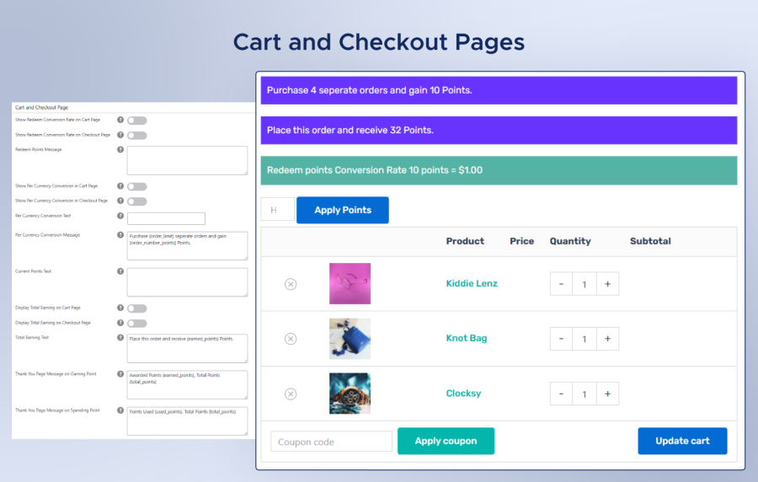Click help icon for Show Redeem Conversion Rate on Cart Page

pos(120,120)
